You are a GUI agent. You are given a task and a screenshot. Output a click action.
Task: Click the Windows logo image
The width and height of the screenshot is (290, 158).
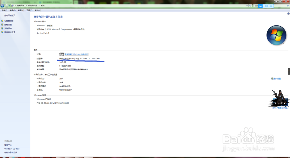pyautogui.click(x=276, y=35)
